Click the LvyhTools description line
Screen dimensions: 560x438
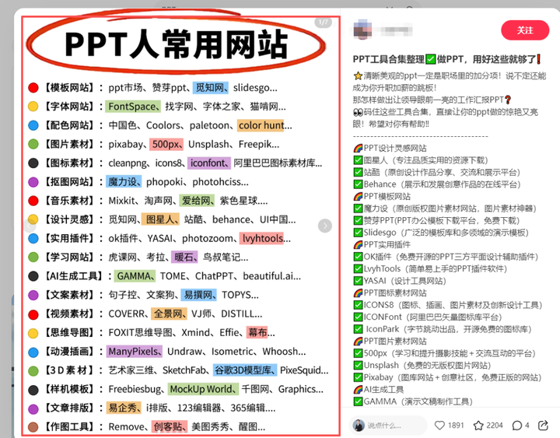(430, 268)
